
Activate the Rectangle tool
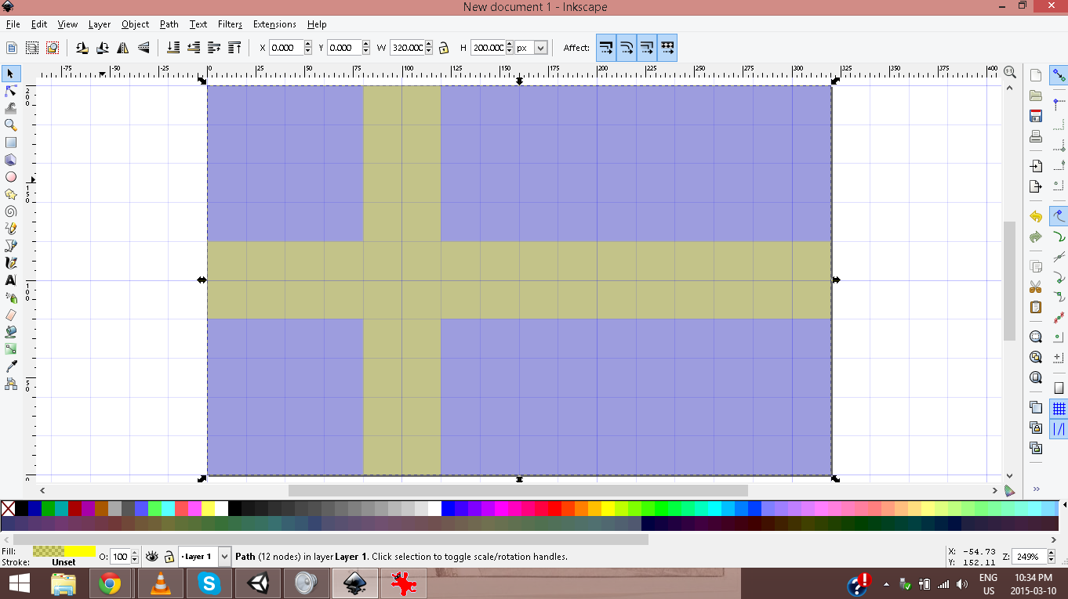click(11, 142)
